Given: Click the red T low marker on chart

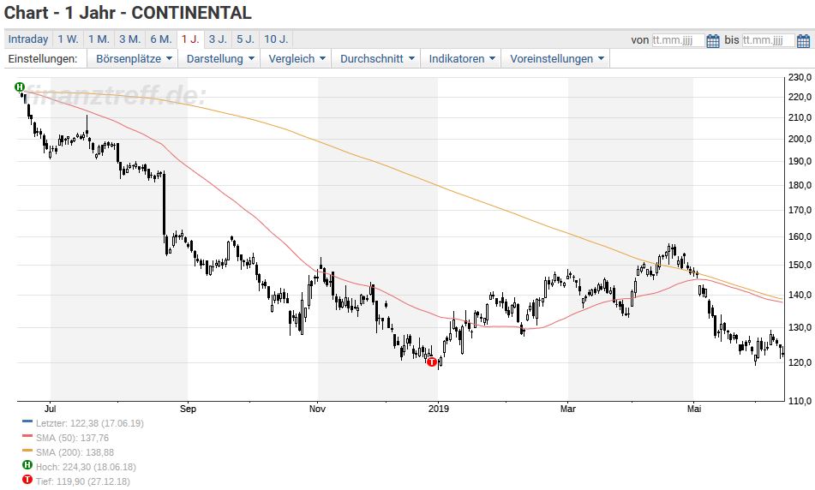Looking at the screenshot, I should [432, 362].
